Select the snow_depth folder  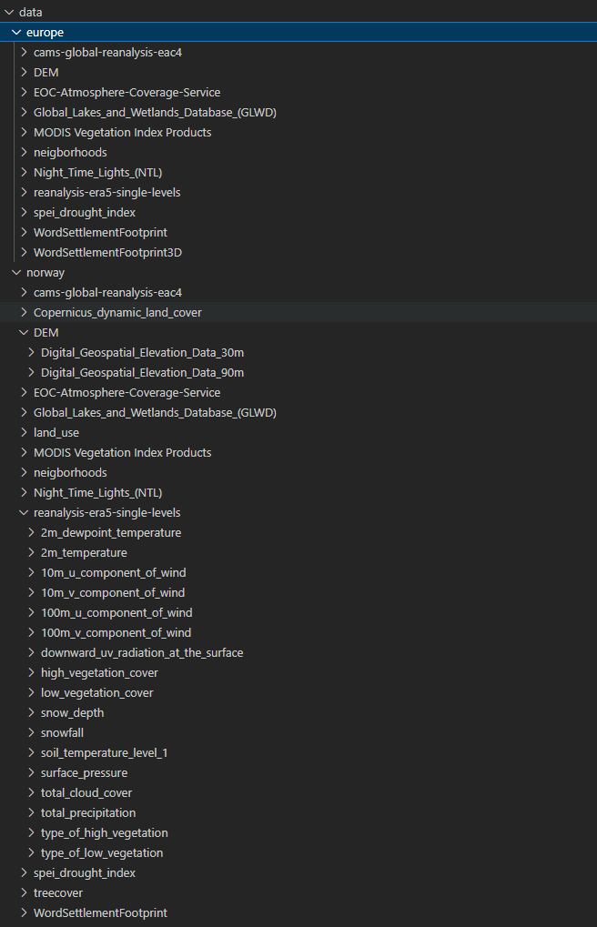(x=72, y=713)
